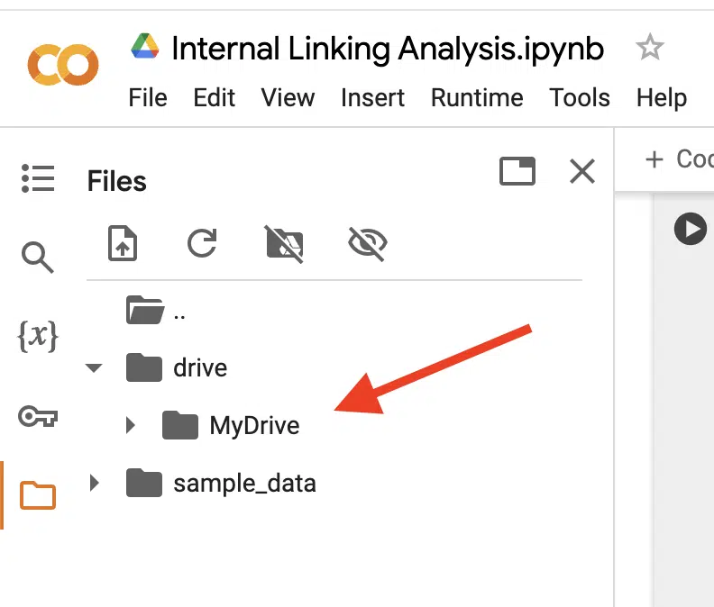Run the code cell play button
The width and height of the screenshot is (714, 607).
(x=691, y=229)
